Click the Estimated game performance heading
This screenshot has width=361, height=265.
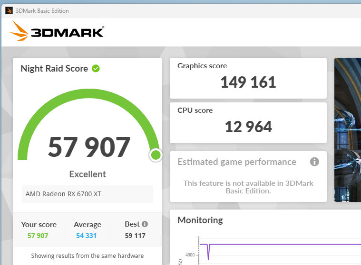click(x=237, y=162)
